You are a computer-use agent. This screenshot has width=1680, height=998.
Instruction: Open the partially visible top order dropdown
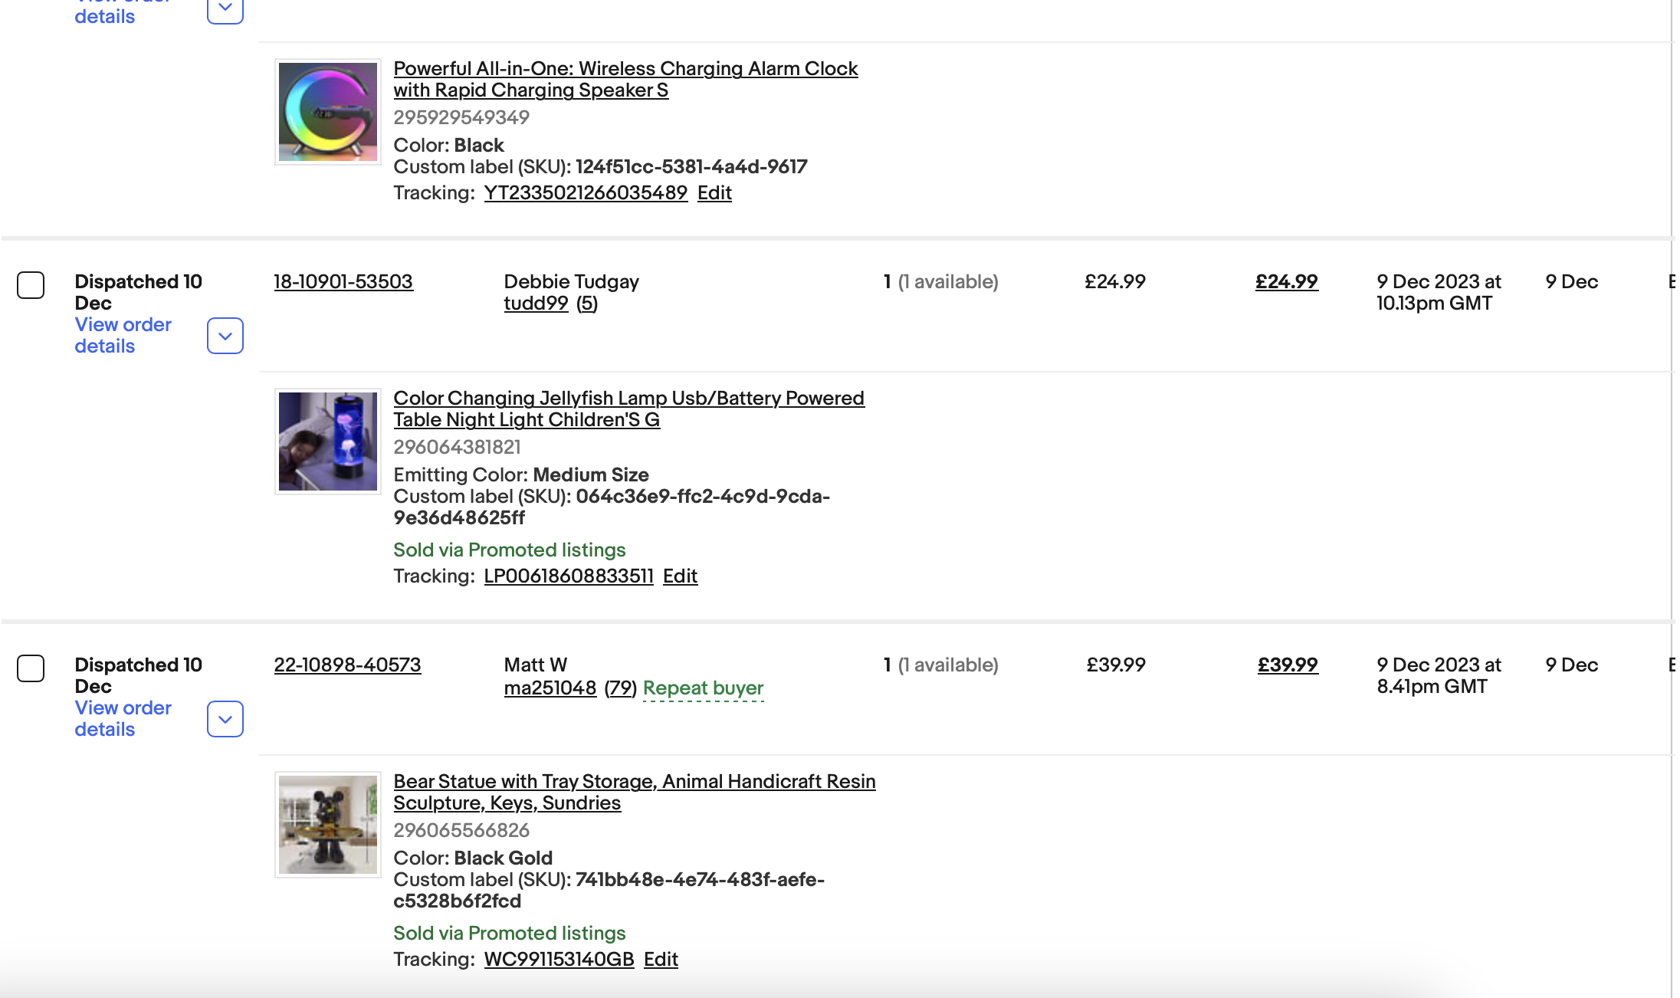coord(225,9)
